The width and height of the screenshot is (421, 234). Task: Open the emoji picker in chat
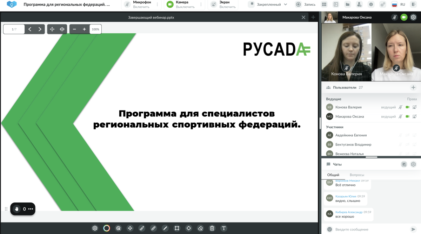point(329,229)
